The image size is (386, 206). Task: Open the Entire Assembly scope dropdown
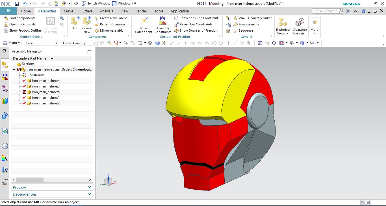[x=79, y=43]
